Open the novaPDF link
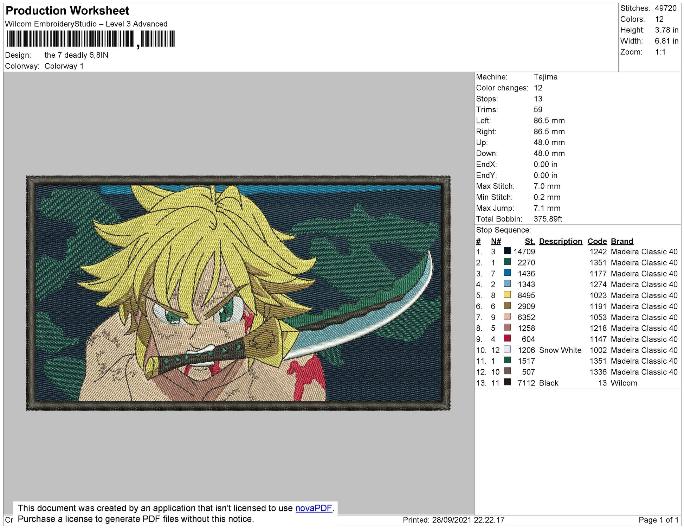The height and width of the screenshot is (529, 684). [314, 508]
